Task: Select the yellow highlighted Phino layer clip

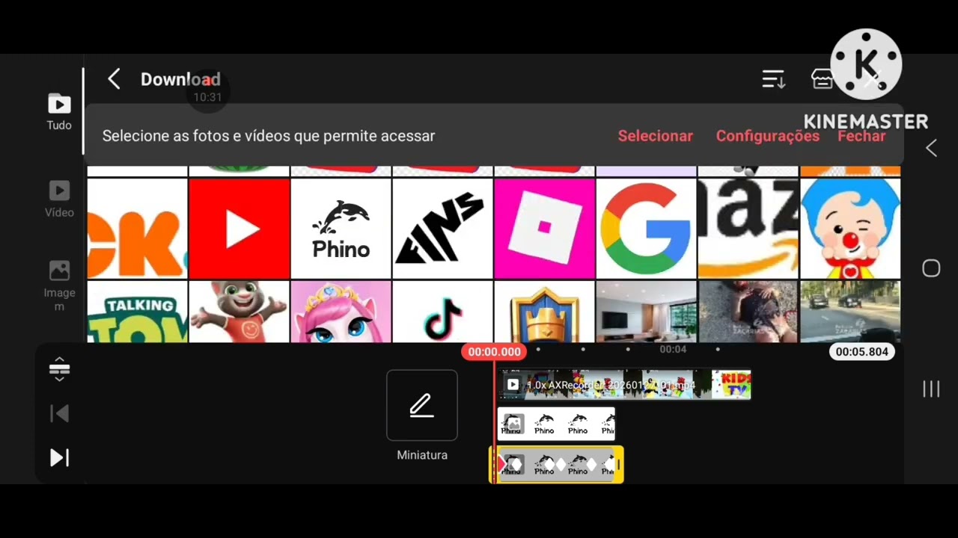Action: (556, 465)
